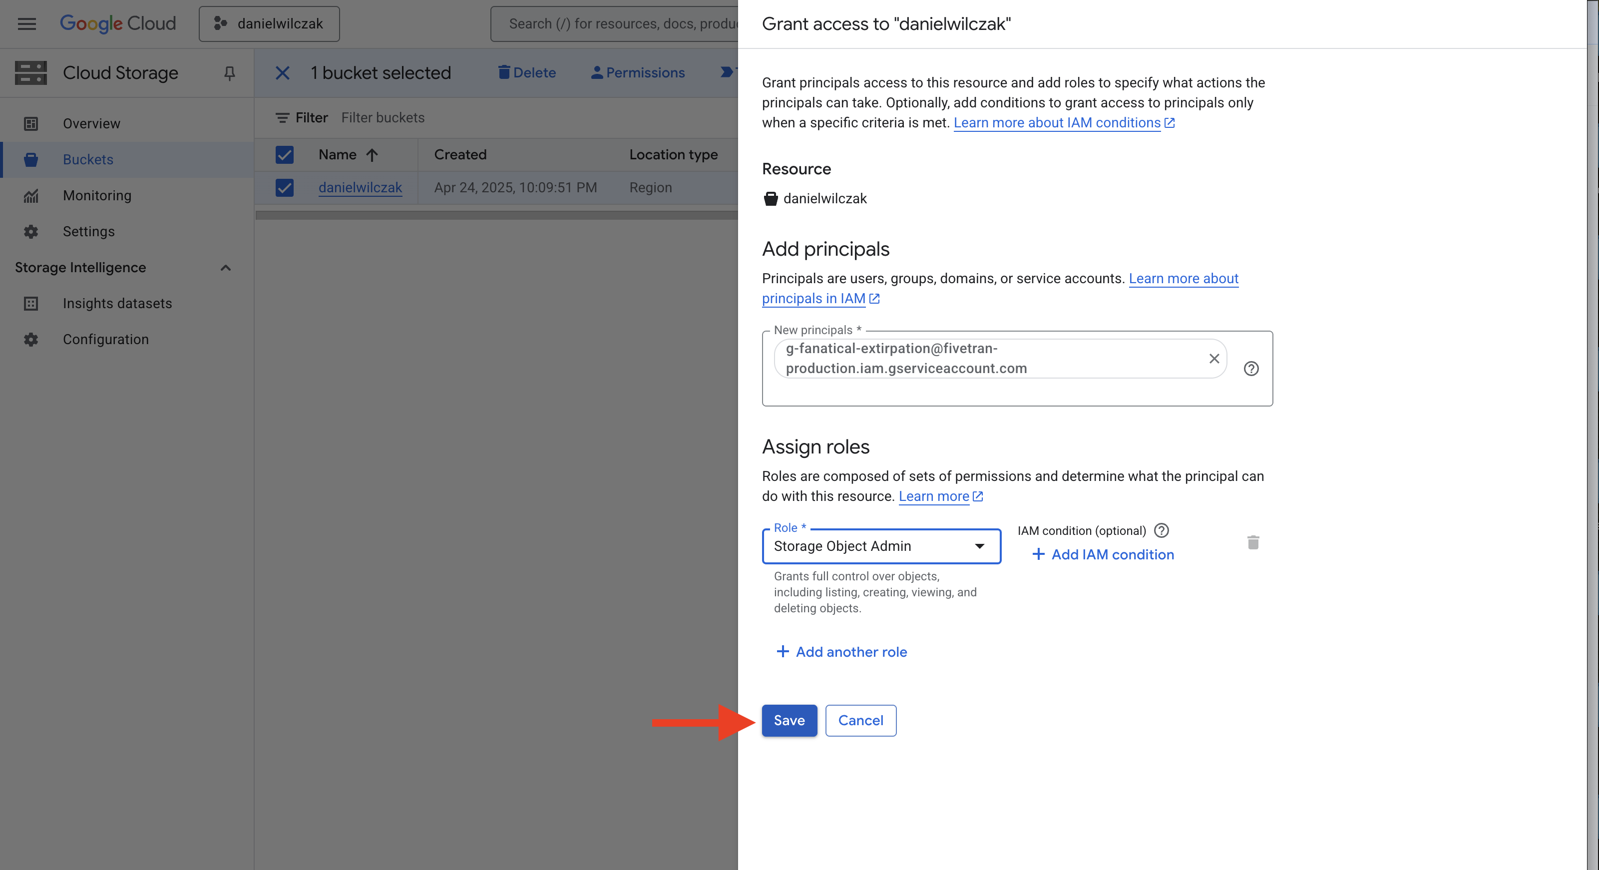Open Permissions for the selected bucket

point(638,72)
